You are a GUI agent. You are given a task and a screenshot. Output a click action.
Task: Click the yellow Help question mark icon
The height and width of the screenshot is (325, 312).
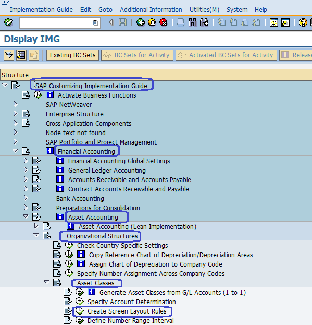303,22
